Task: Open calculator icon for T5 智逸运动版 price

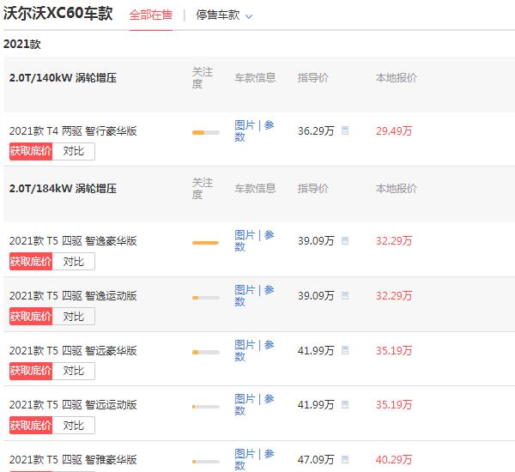Action: tap(345, 295)
